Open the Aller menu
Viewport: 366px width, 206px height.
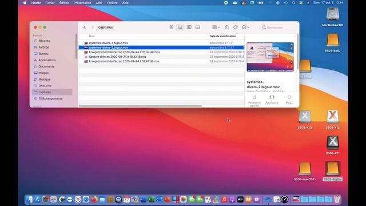point(99,3)
